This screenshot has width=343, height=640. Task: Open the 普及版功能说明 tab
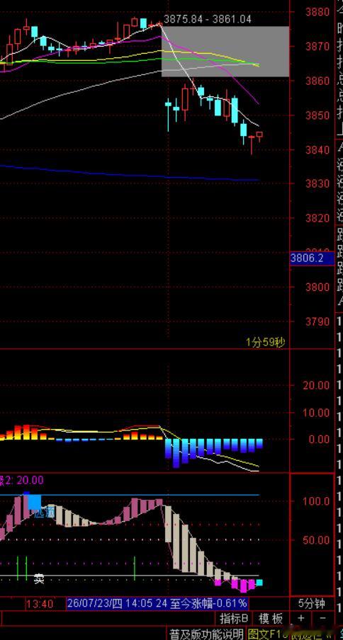(206, 634)
